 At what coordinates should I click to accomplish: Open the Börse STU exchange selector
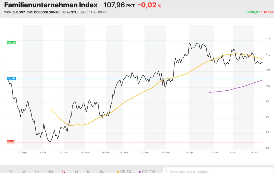pyautogui.click(x=70, y=12)
